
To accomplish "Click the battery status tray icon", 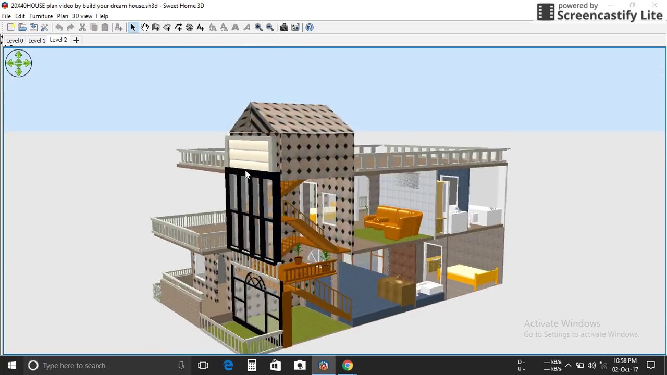I will pos(579,365).
